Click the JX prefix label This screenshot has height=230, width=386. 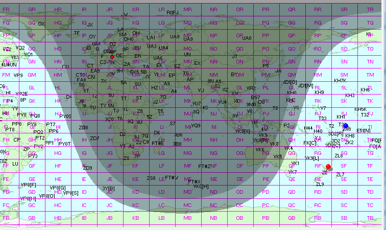(x=90, y=25)
